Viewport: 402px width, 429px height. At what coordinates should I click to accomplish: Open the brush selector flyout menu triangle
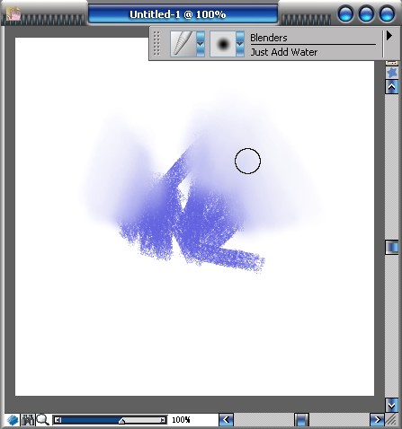pos(389,36)
